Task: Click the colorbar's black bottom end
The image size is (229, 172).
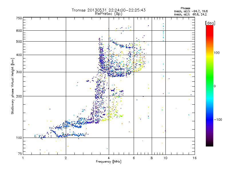Action: tap(210, 144)
